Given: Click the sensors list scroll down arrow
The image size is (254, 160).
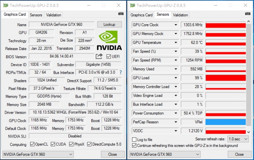Looking at the screenshot, I should tap(249, 132).
